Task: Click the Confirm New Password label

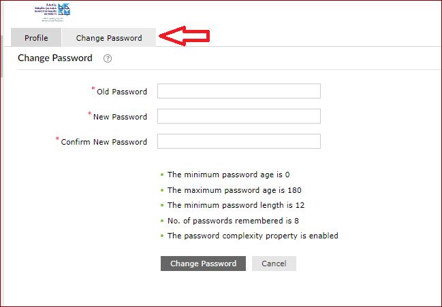Action: [x=104, y=142]
